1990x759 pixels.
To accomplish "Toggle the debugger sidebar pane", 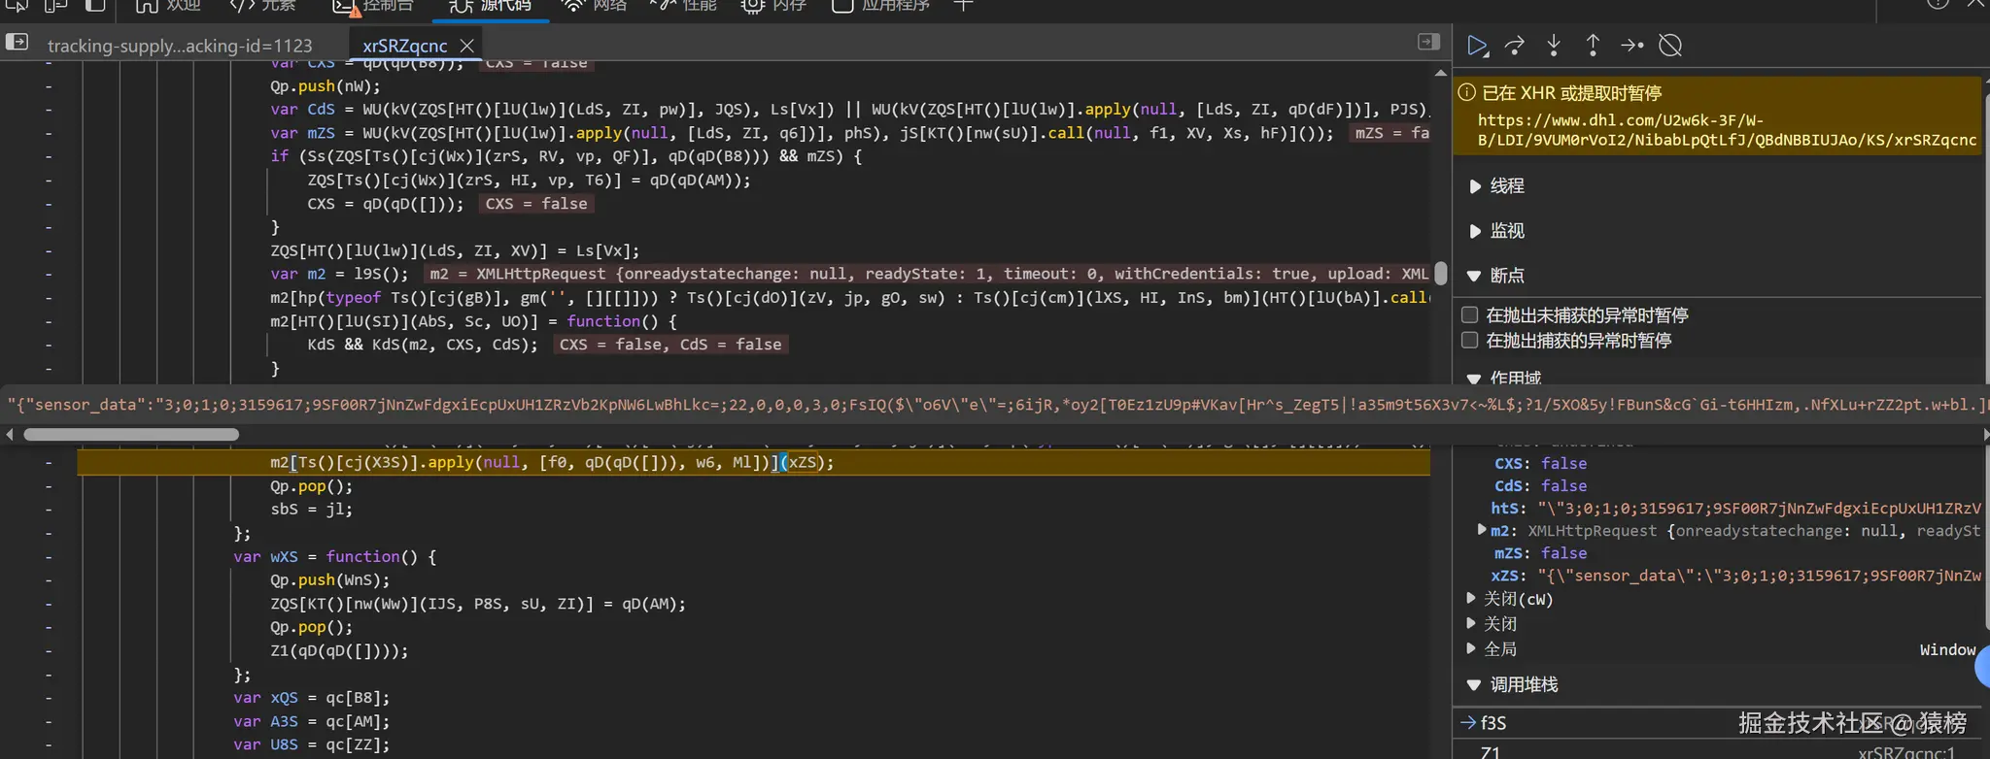I will click(x=1428, y=42).
